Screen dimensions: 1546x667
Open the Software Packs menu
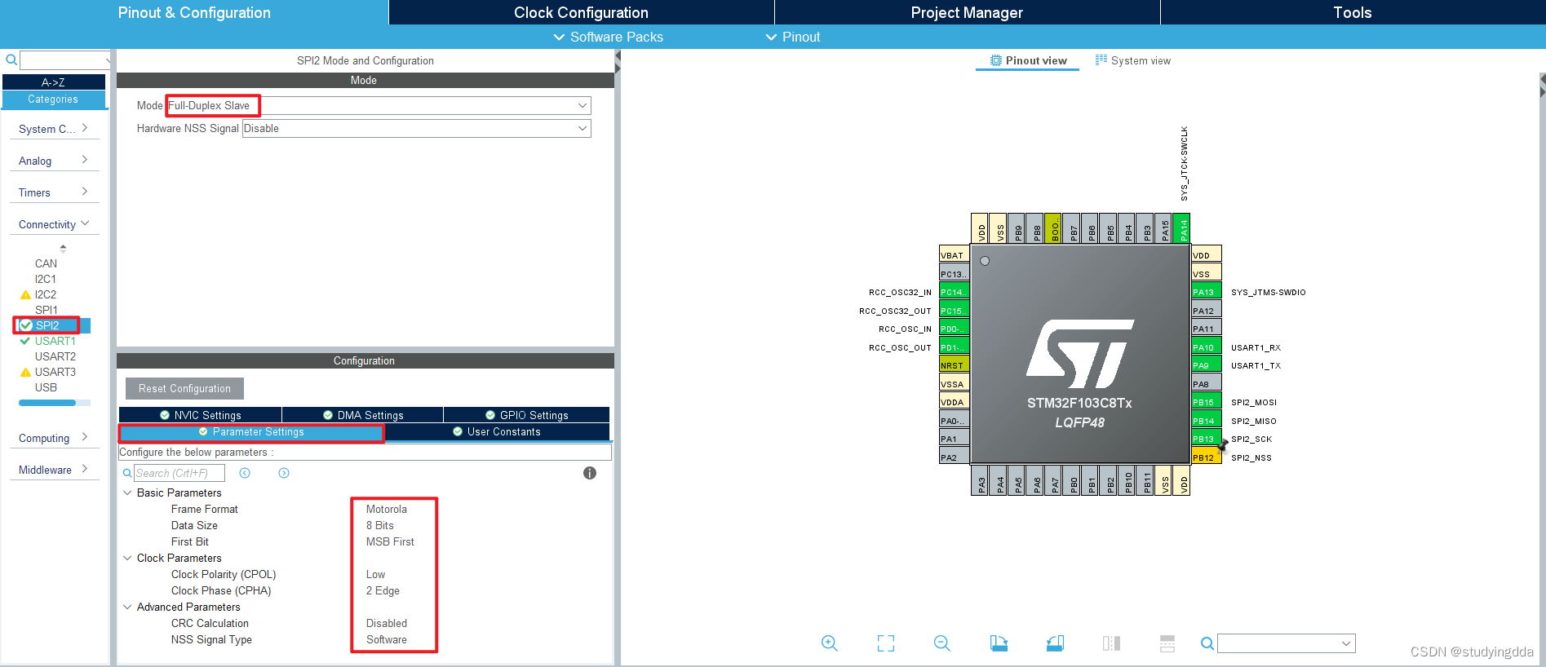click(x=609, y=37)
